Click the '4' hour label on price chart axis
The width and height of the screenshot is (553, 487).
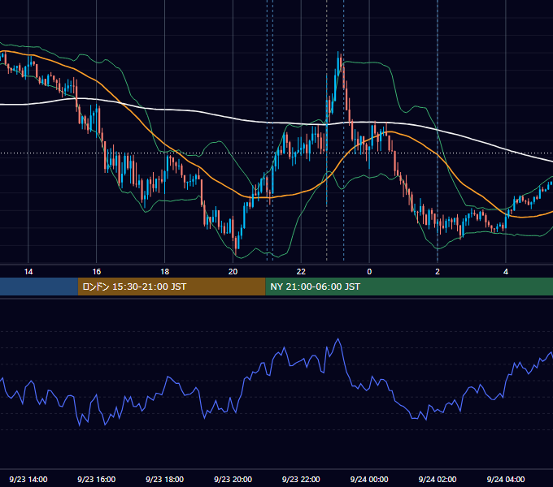(506, 272)
